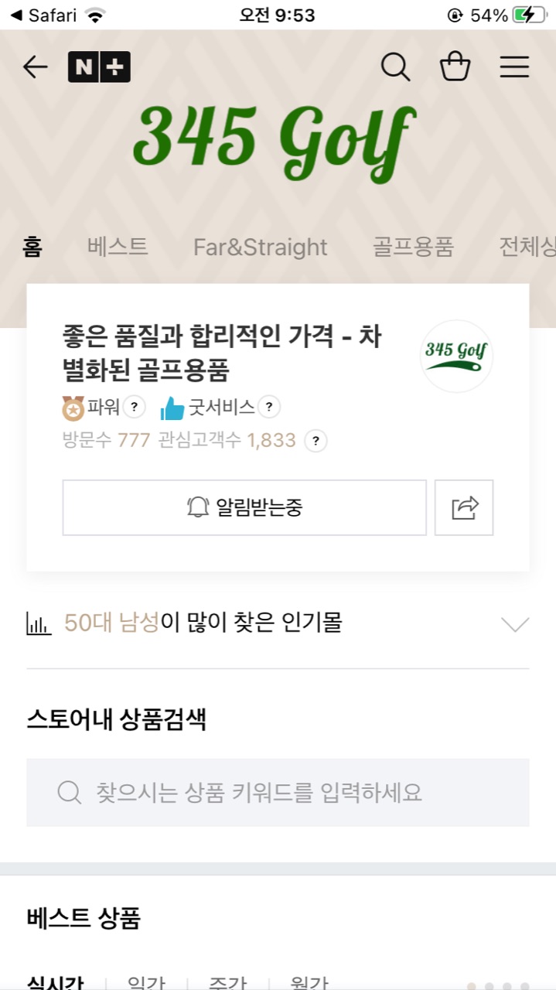Tap the 345 Golf round profile logo
This screenshot has height=990, width=556.
456,356
